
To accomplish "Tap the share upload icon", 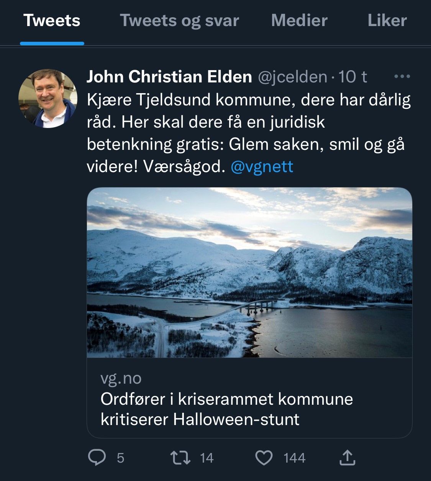I will pos(347,458).
